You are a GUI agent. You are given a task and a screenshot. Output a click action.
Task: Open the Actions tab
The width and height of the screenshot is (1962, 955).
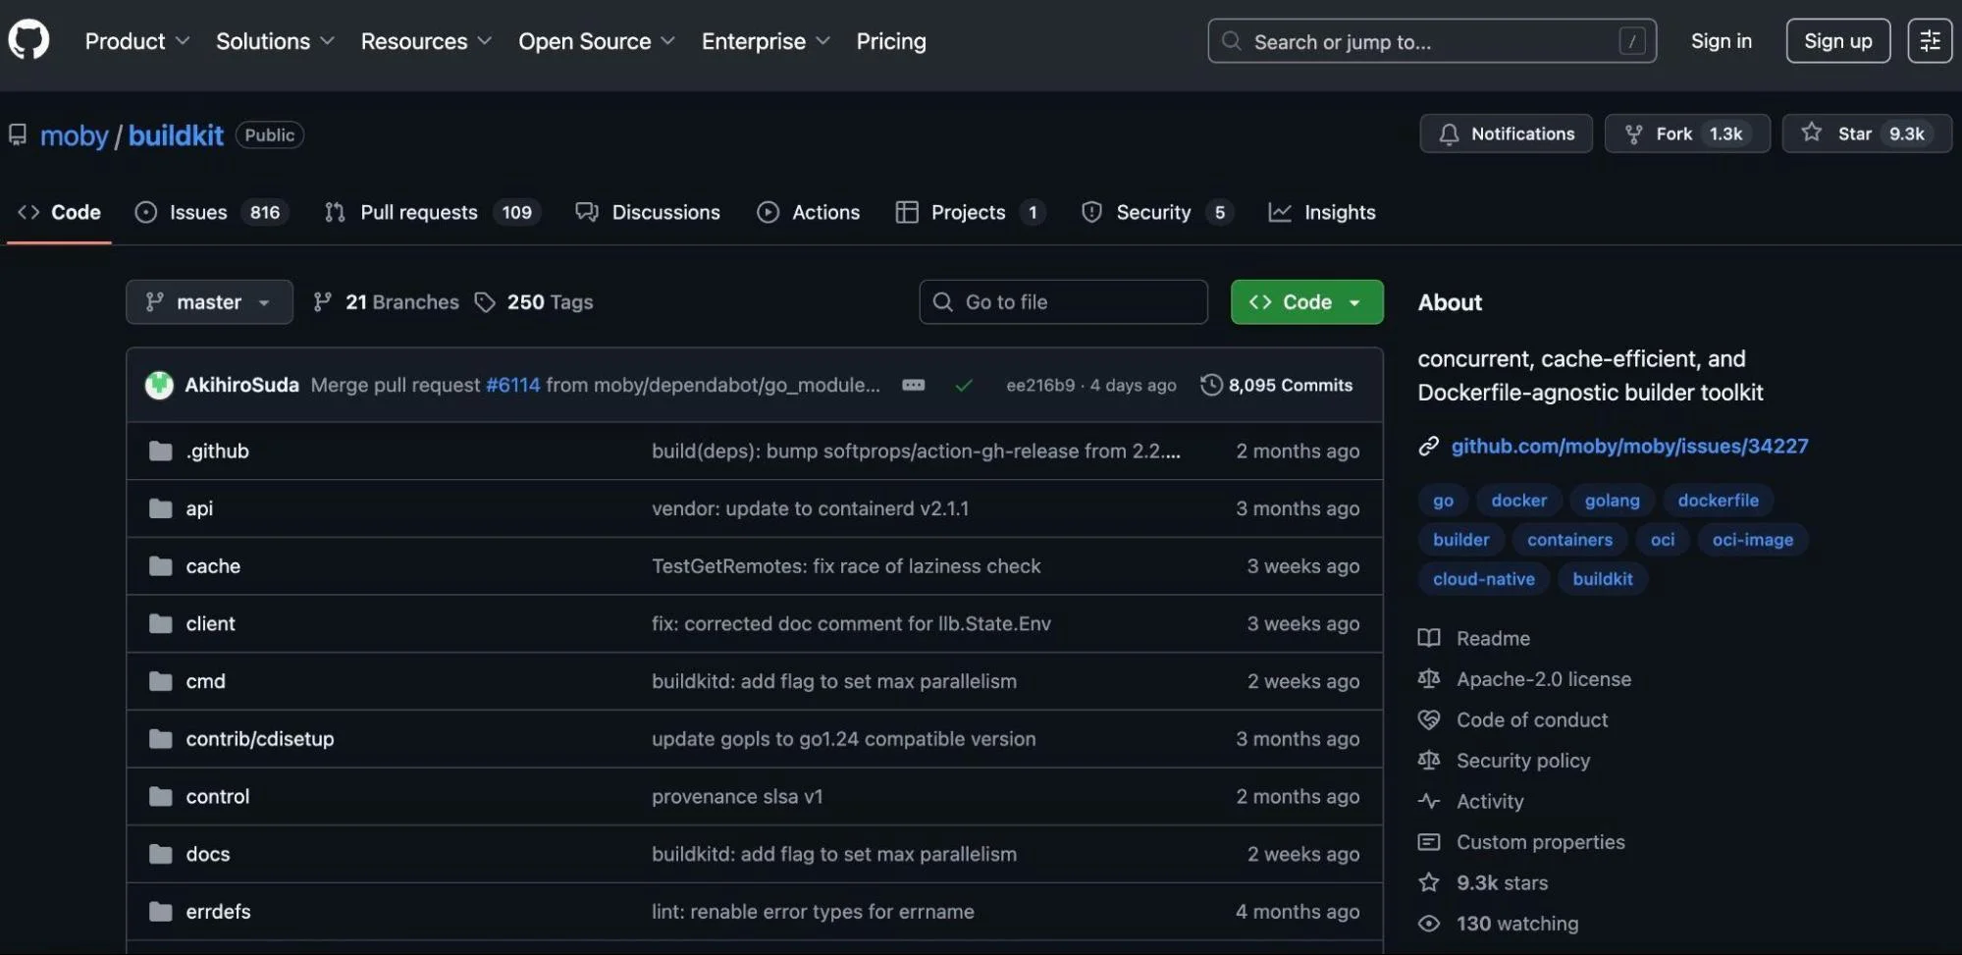(x=809, y=212)
